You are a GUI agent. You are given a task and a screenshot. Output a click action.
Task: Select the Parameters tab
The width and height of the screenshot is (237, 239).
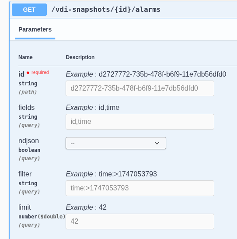[x=35, y=29]
